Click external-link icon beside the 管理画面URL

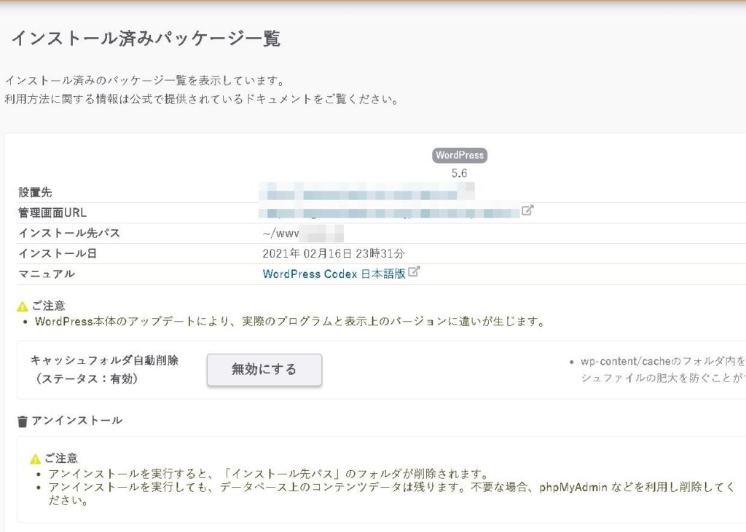527,211
